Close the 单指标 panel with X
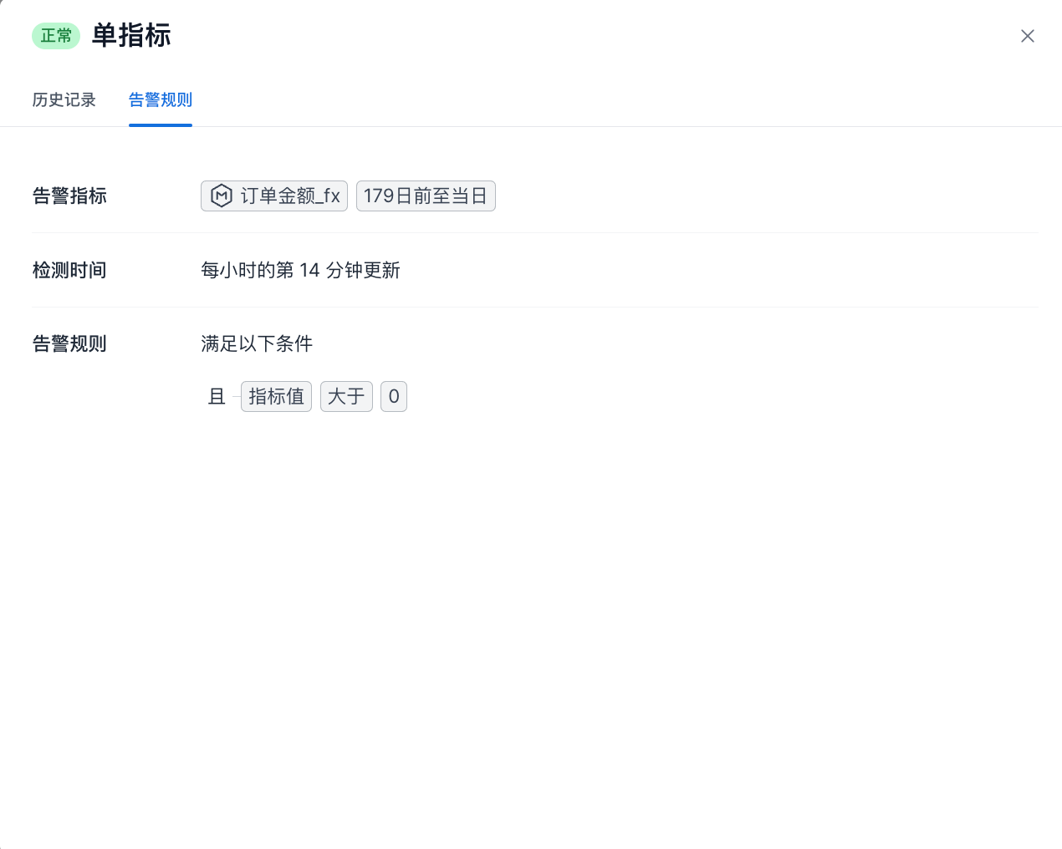 (x=1028, y=36)
